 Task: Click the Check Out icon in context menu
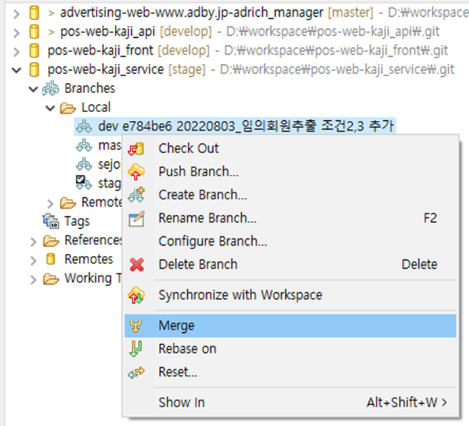click(136, 149)
